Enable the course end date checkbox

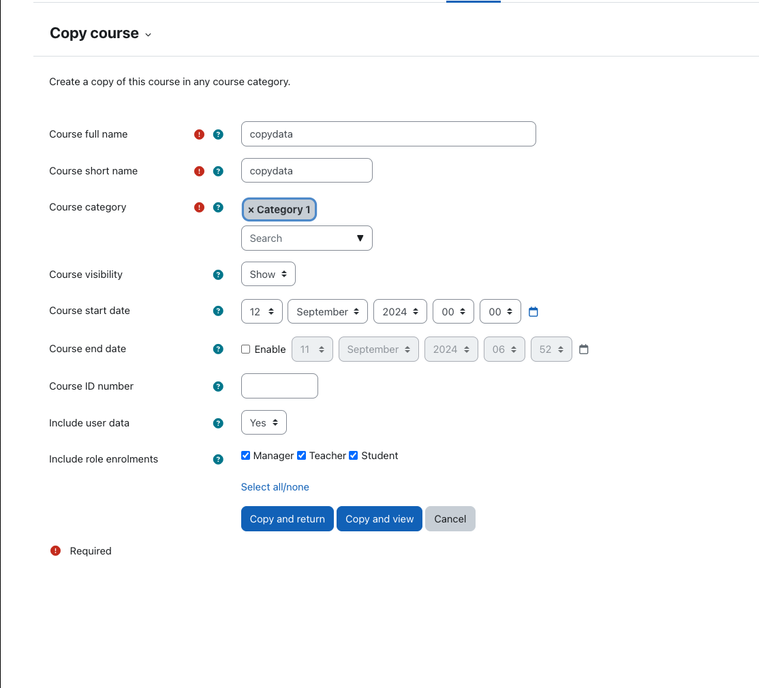(x=246, y=349)
